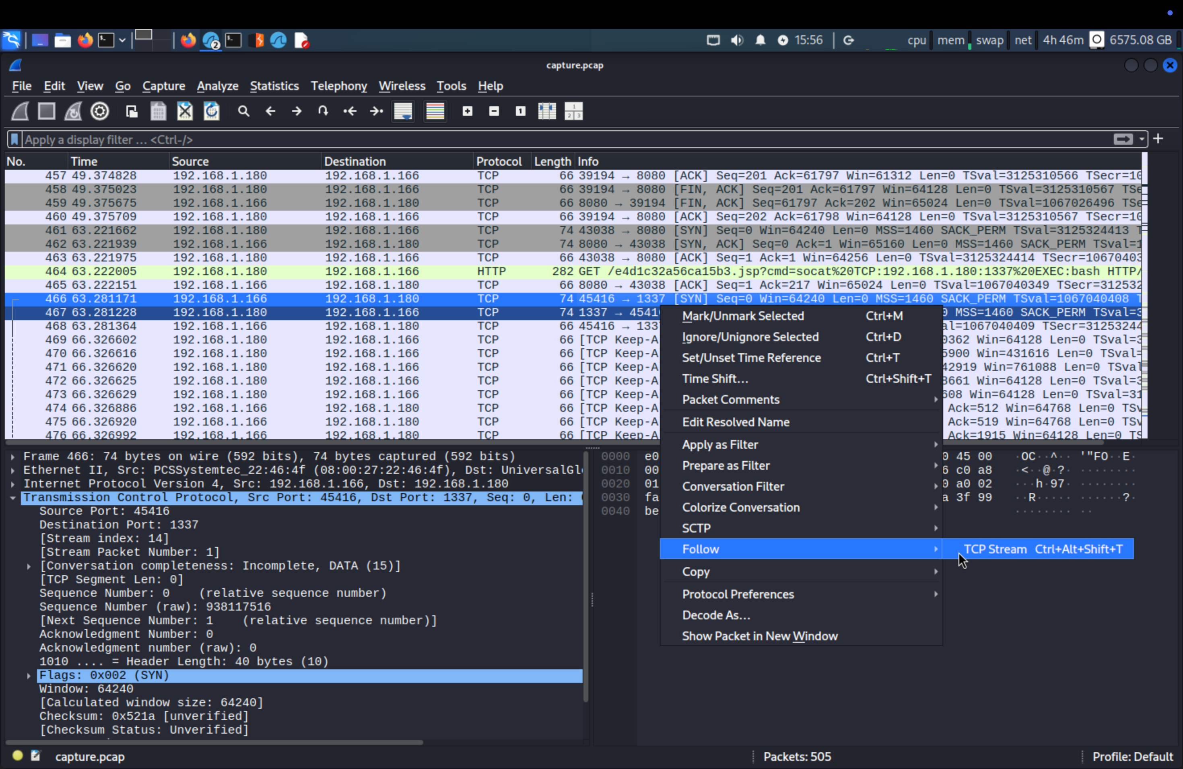1183x769 pixels.
Task: Find a packet magnifier icon
Action: tap(243, 111)
